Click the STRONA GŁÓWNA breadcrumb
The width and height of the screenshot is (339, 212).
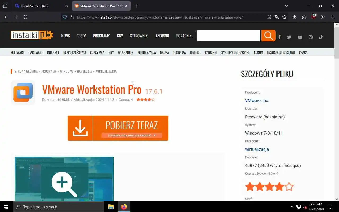(x=26, y=71)
